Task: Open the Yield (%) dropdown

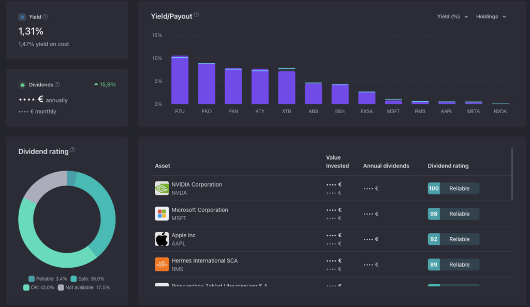Action: pos(452,17)
